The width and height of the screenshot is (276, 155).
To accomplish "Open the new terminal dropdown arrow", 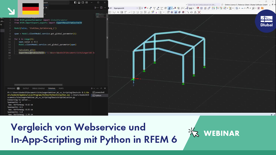I will coord(94,88).
